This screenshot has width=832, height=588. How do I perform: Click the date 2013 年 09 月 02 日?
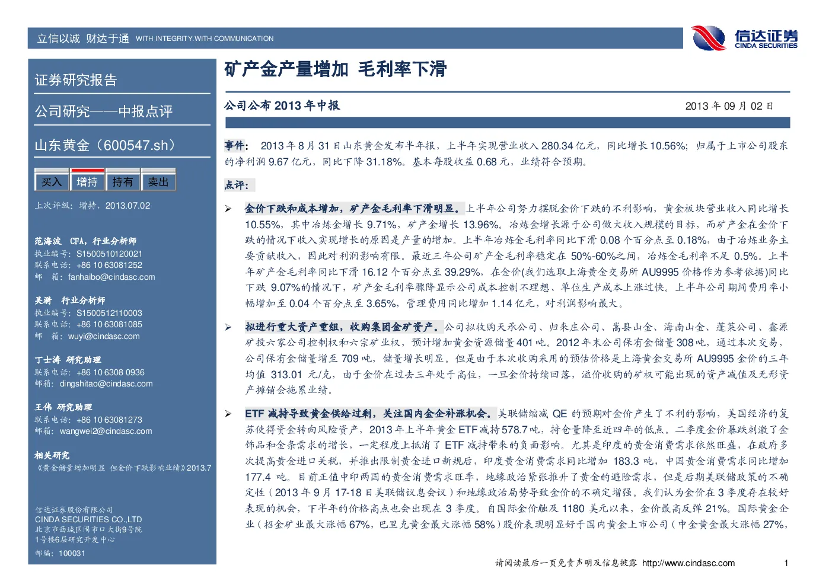click(729, 106)
